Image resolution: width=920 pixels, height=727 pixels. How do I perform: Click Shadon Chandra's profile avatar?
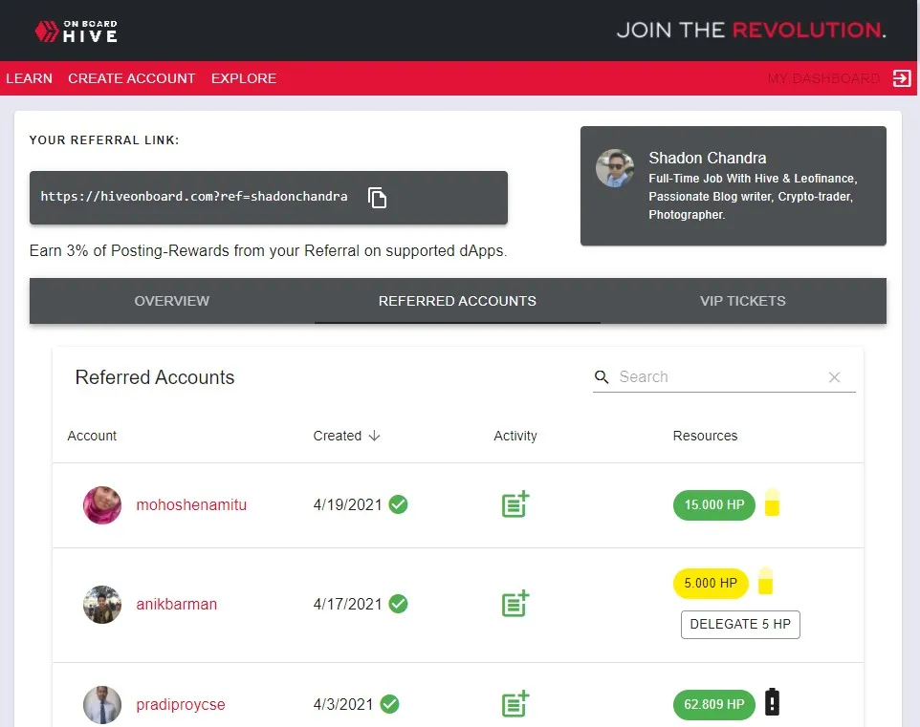(x=614, y=168)
